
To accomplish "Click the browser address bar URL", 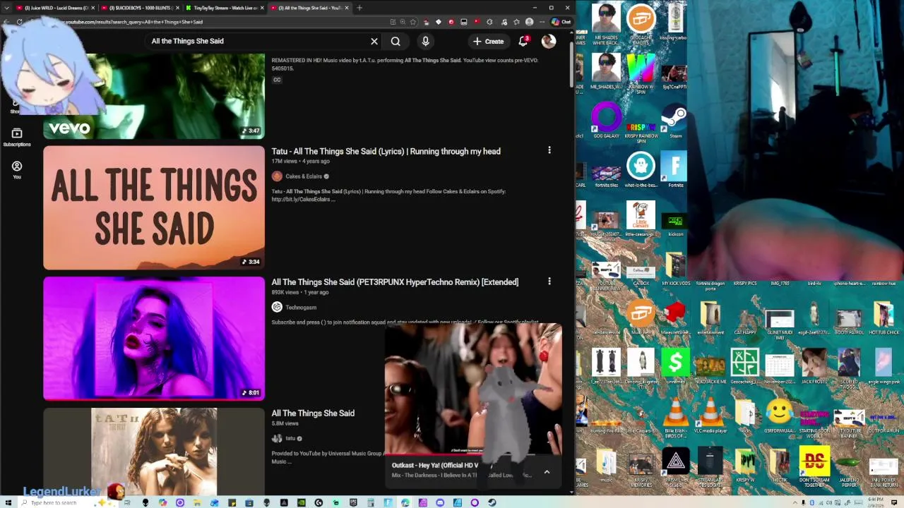I will [134, 22].
